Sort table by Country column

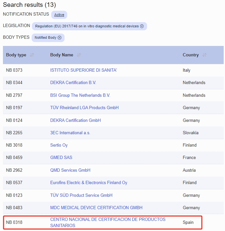coord(204,55)
